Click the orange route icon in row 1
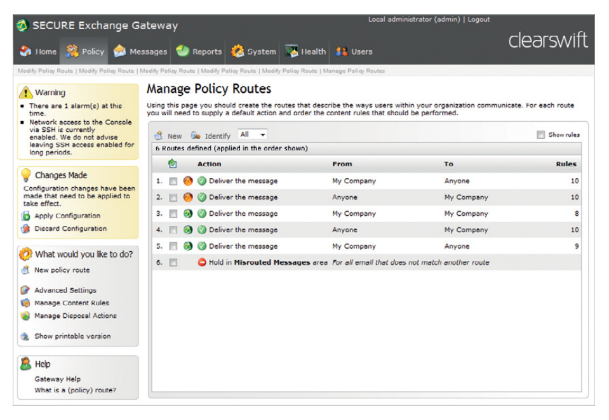The image size is (609, 420). coord(188,181)
